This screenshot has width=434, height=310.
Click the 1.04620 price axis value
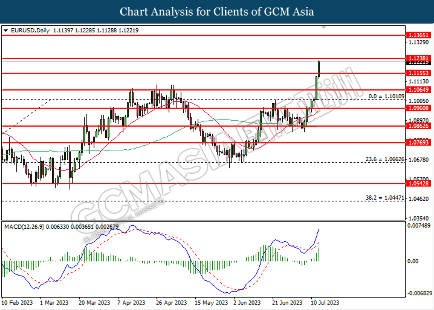[x=418, y=199]
